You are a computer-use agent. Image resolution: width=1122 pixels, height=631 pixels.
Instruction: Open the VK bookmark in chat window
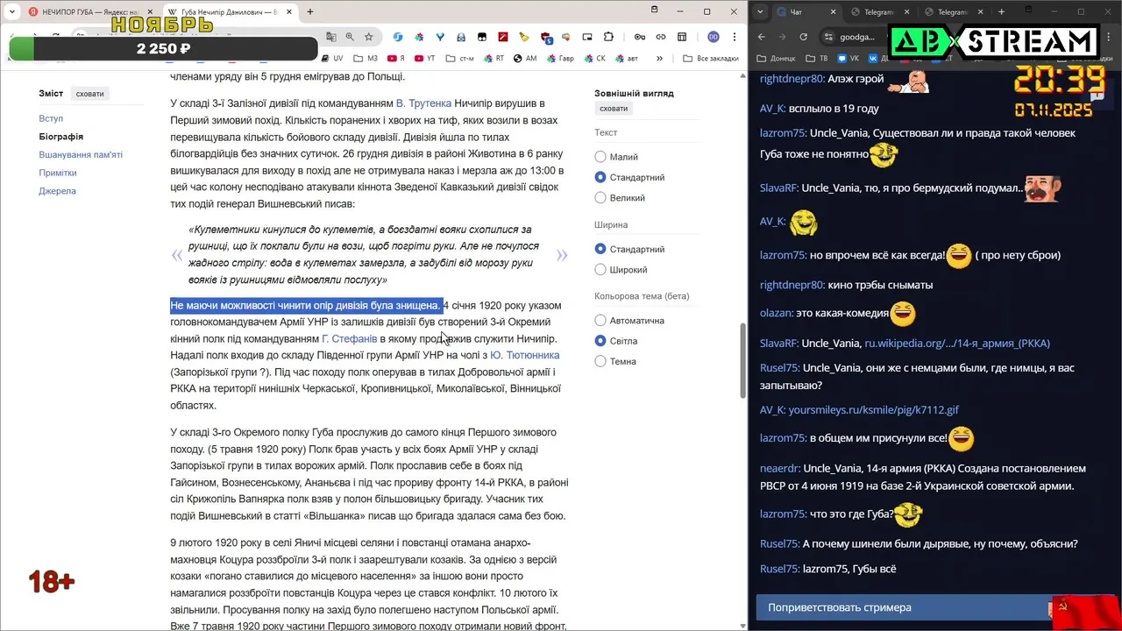coord(848,58)
